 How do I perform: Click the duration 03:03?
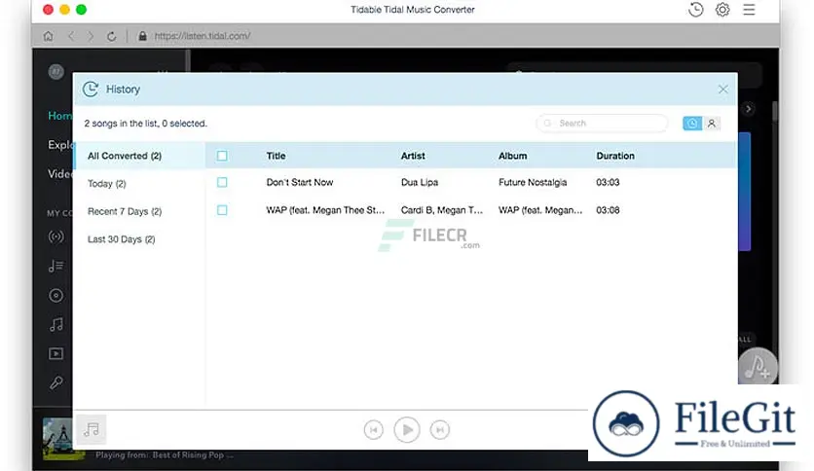(x=608, y=182)
